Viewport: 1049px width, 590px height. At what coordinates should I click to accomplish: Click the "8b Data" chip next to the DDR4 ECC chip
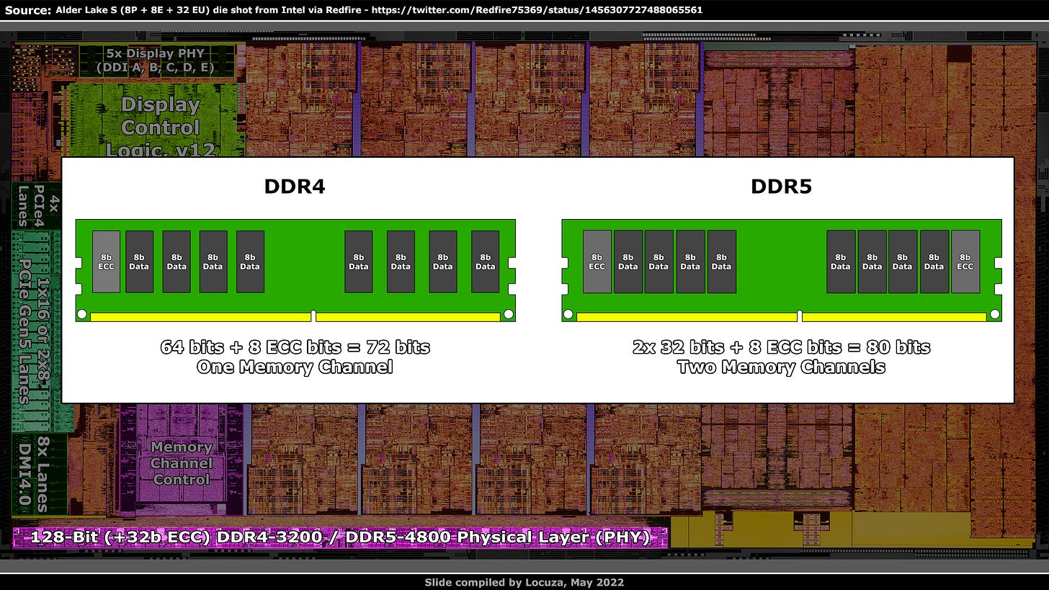[x=140, y=262]
